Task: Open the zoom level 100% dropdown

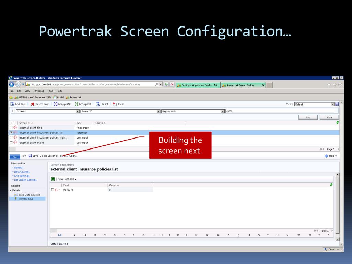Action: click(x=338, y=249)
